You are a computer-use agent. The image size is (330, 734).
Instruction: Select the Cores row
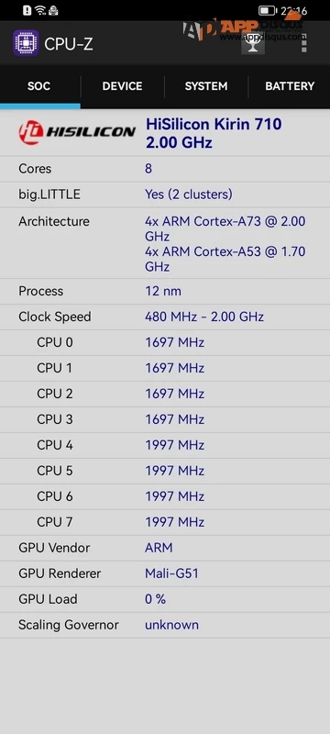coord(165,169)
